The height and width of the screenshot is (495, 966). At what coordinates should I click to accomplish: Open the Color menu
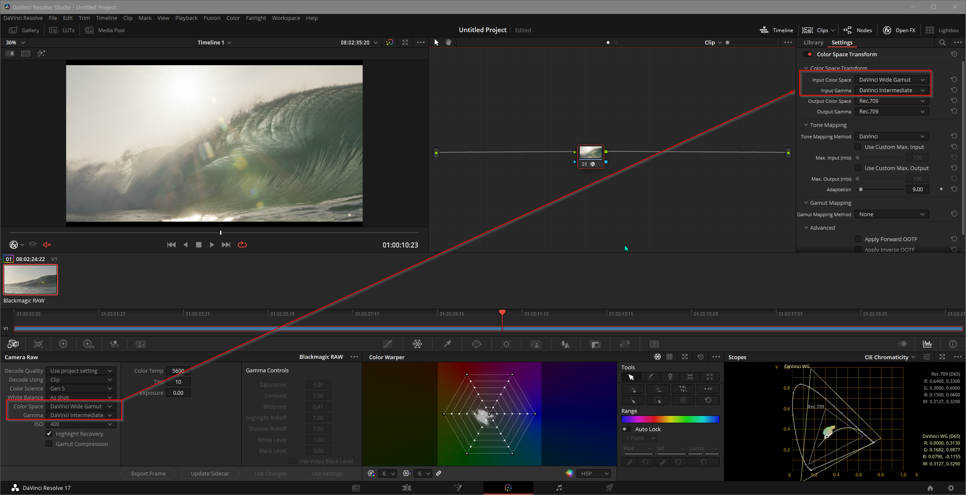pyautogui.click(x=233, y=18)
